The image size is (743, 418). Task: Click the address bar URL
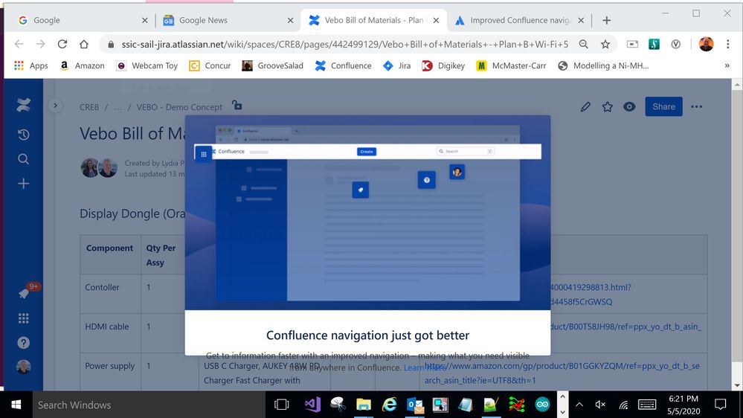[x=344, y=44]
